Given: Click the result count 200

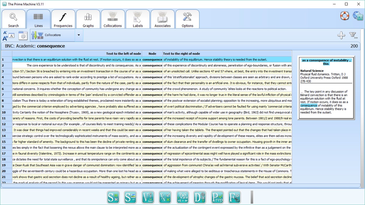Looking at the screenshot, I should (x=354, y=46).
